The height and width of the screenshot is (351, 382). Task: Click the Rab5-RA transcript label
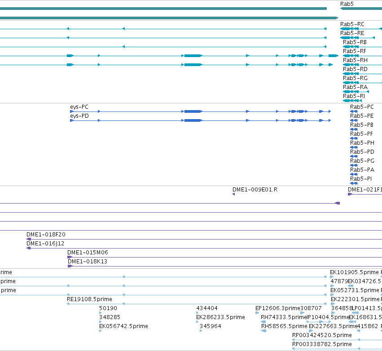[355, 87]
